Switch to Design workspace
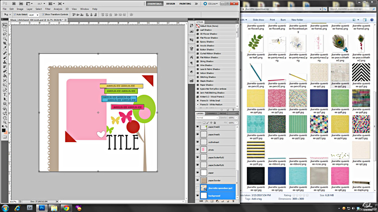 tap(171, 4)
